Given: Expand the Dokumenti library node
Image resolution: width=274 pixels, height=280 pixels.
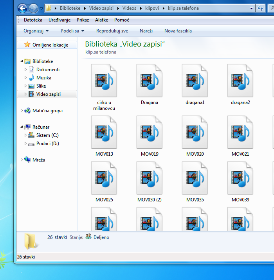Looking at the screenshot, I should point(25,70).
